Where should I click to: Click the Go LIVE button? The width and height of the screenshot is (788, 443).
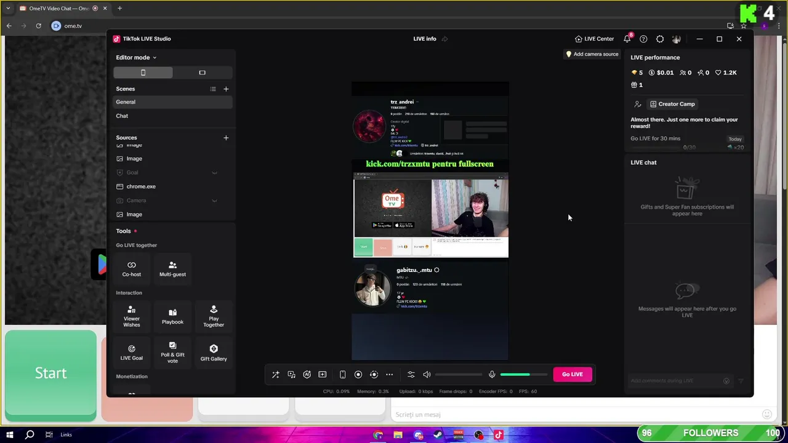click(x=573, y=374)
